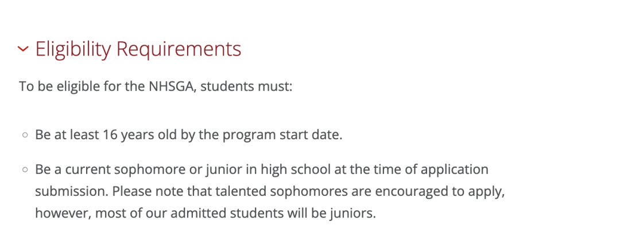The image size is (620, 233).
Task: Click the word 'Requirements' in the heading
Action: coord(179,50)
